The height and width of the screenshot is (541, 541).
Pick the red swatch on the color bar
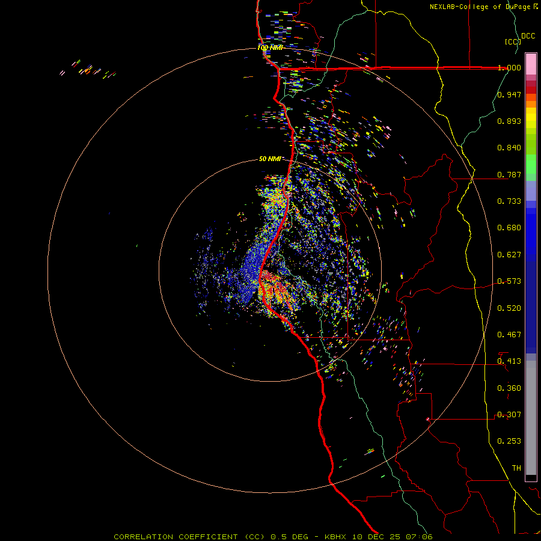[x=531, y=90]
